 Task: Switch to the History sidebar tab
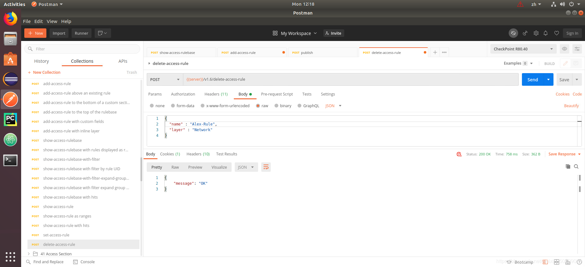(41, 61)
